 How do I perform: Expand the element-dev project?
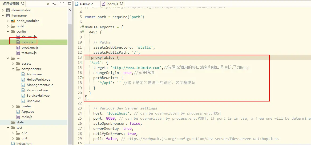coord(3,10)
